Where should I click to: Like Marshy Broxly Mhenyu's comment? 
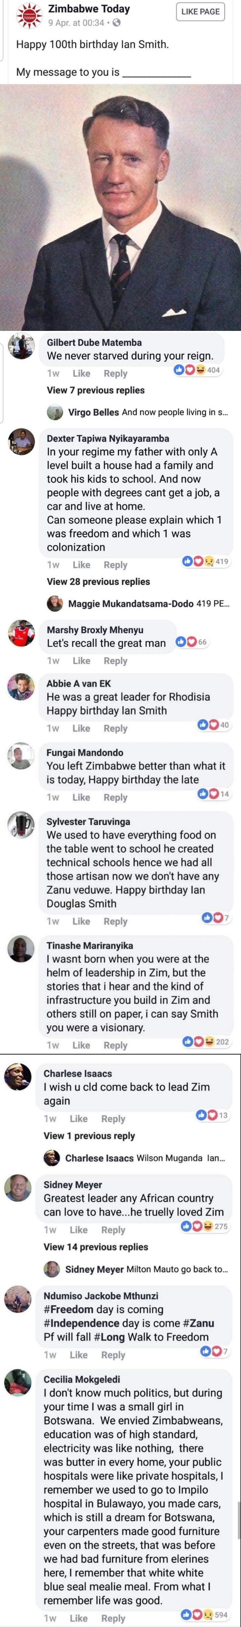81,661
